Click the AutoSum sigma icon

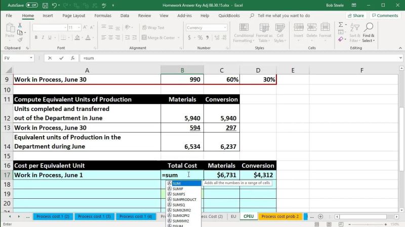(x=341, y=25)
